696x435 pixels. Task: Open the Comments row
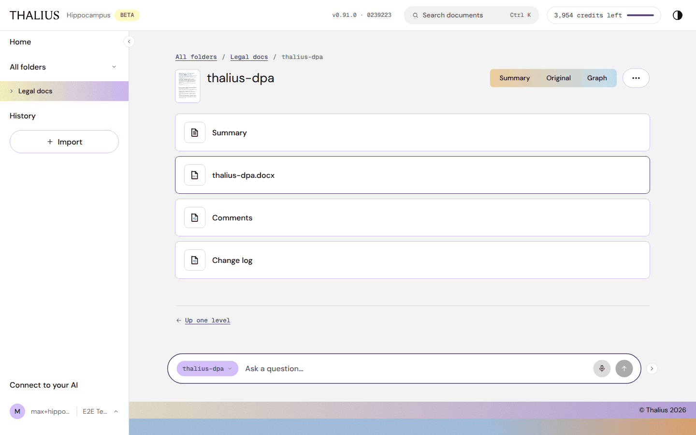[x=412, y=217]
